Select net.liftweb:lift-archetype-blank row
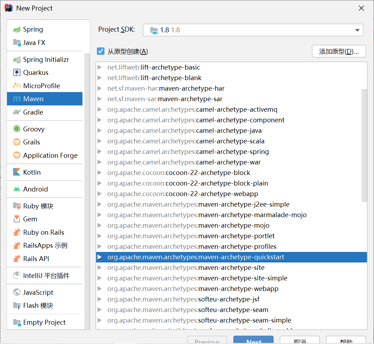This screenshot has height=344, width=374. (231, 78)
